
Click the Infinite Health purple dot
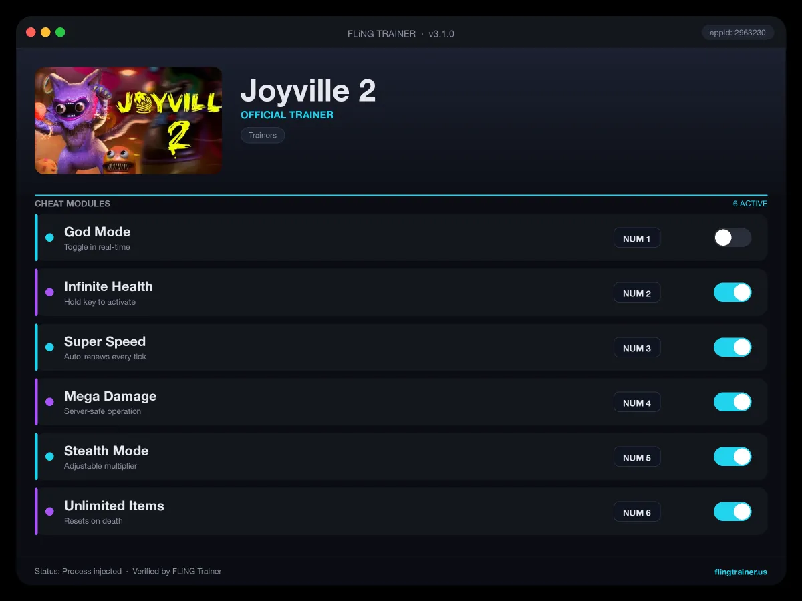click(x=49, y=292)
